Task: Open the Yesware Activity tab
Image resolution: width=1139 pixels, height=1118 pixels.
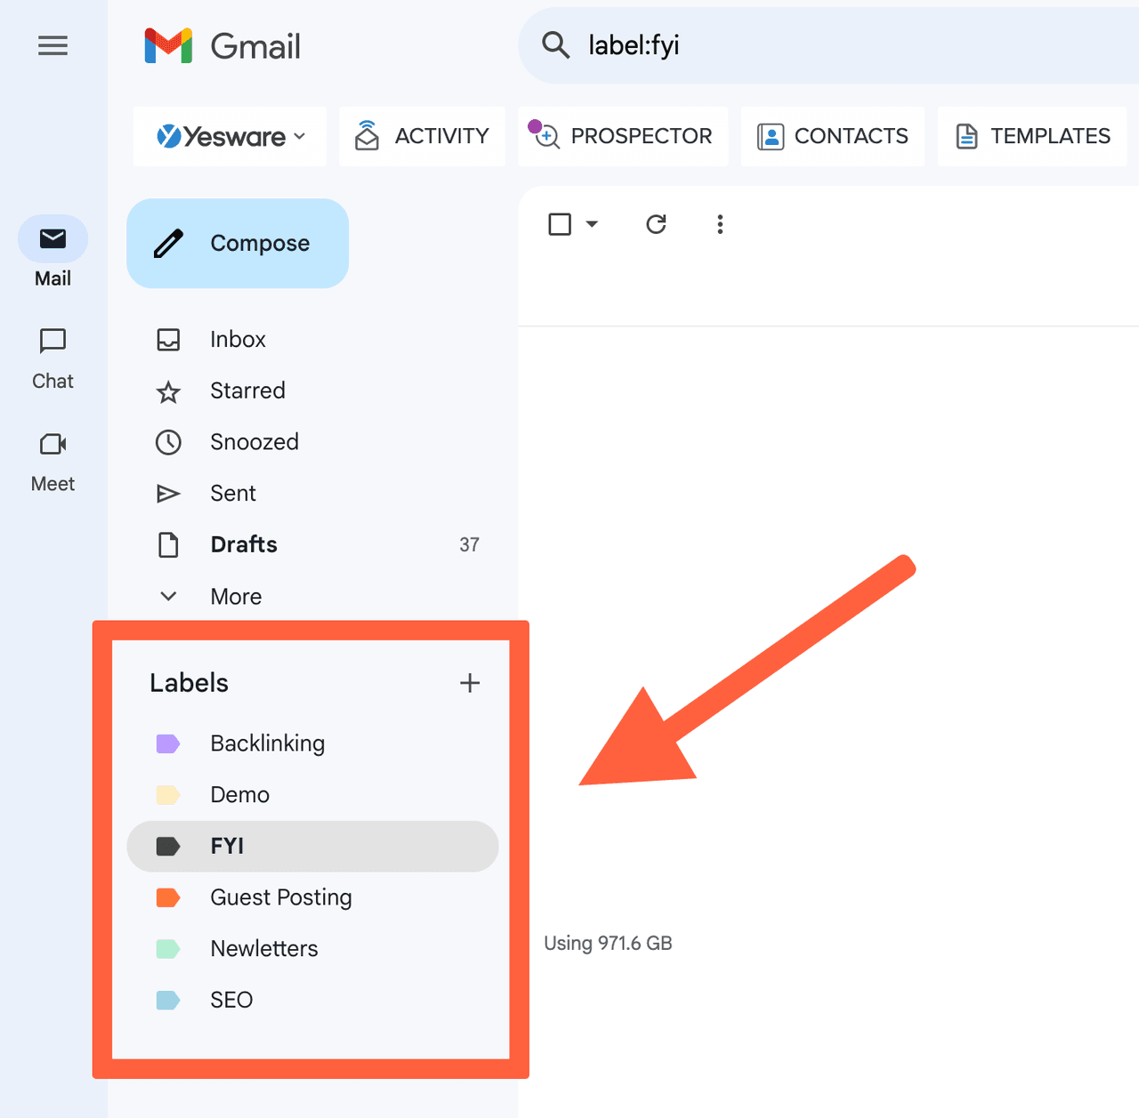Action: point(422,136)
